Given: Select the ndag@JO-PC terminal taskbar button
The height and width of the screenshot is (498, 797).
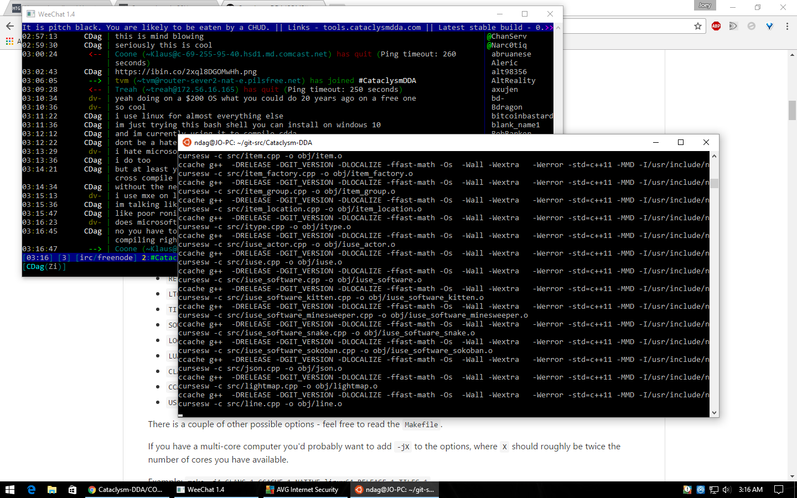Looking at the screenshot, I should 395,490.
